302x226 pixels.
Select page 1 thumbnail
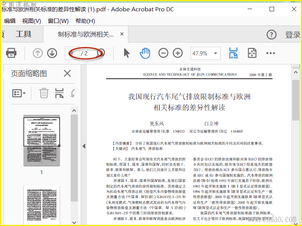point(42,140)
